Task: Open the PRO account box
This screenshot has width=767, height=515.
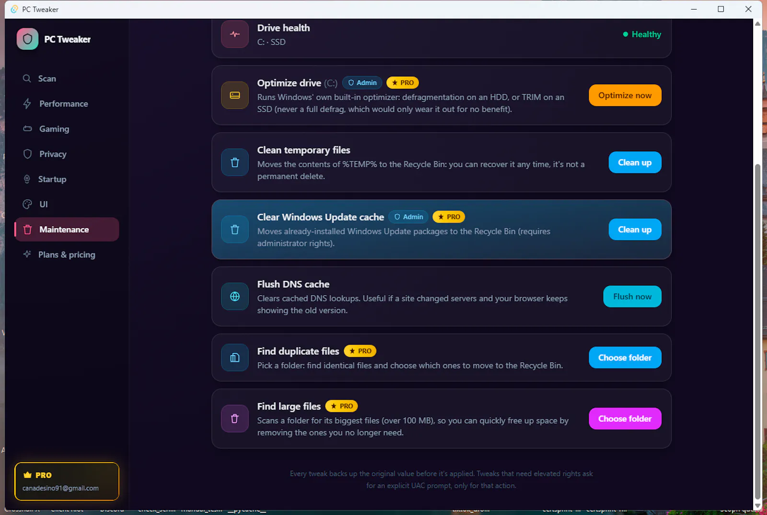Action: tap(67, 481)
